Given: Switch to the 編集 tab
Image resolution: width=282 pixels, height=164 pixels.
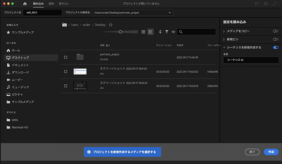Looking at the screenshot, I should tap(51, 4).
